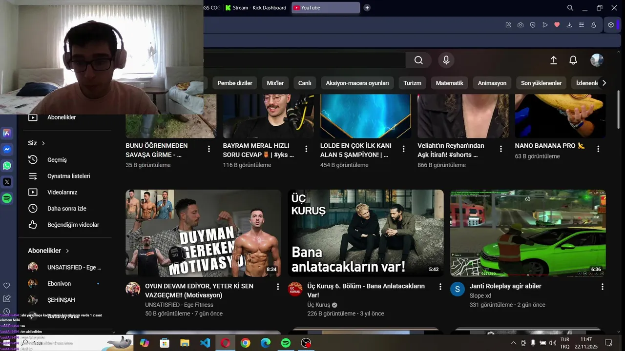The height and width of the screenshot is (351, 625).
Task: Select the Pembe diziler filter chip
Action: [x=235, y=83]
